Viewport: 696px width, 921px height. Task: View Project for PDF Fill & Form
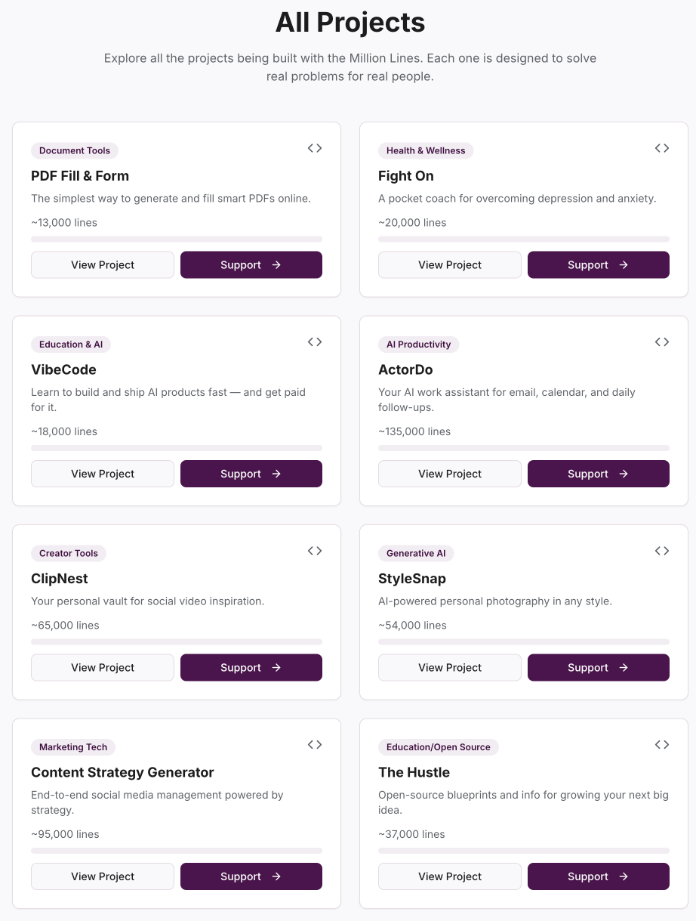pos(103,265)
